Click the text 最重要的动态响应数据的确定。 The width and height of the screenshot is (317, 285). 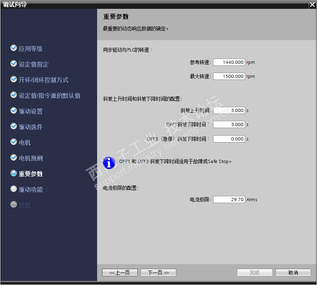[136, 29]
